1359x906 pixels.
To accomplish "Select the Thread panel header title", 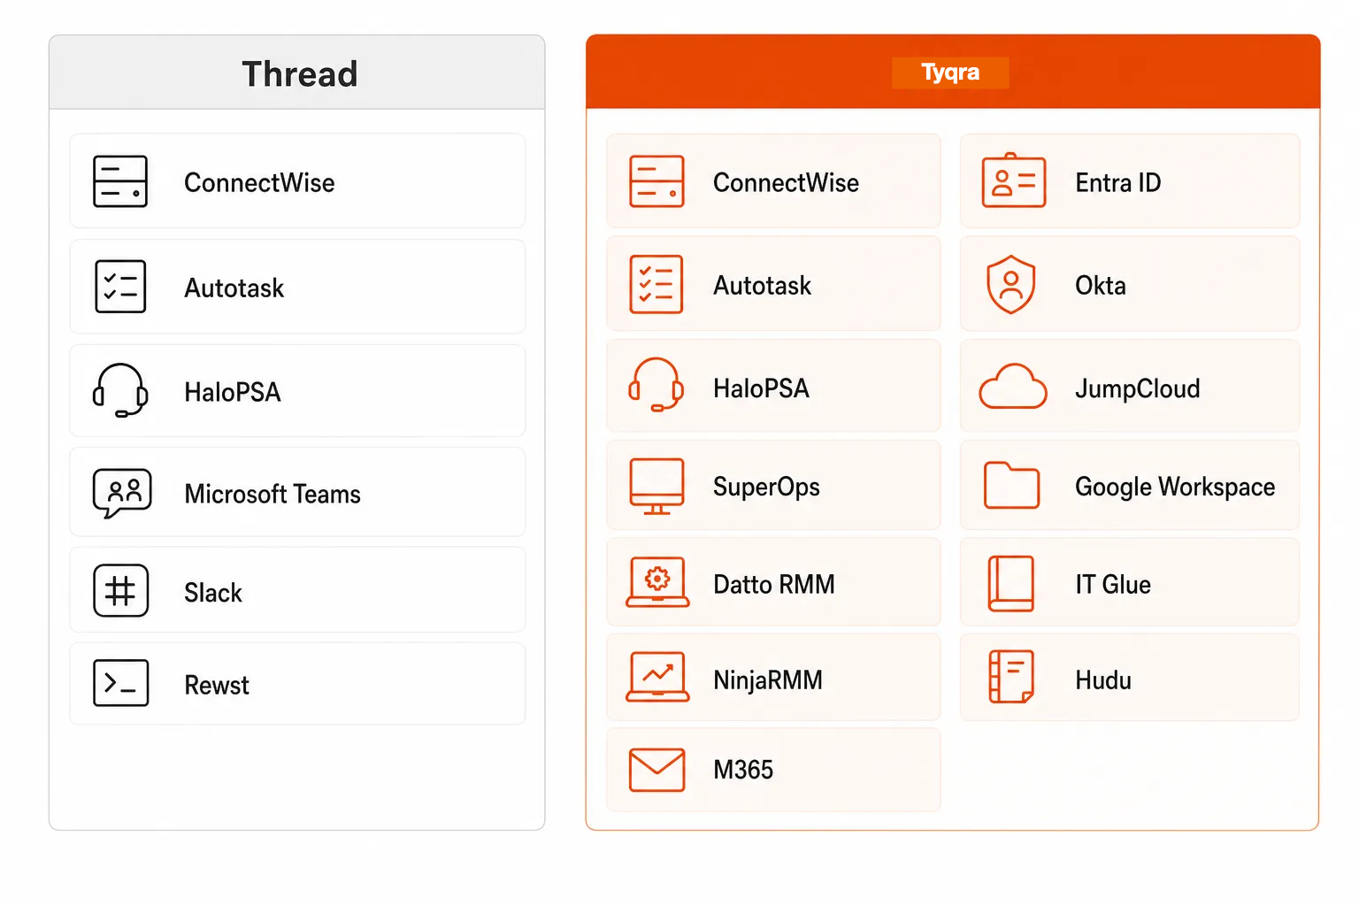I will coord(300,74).
